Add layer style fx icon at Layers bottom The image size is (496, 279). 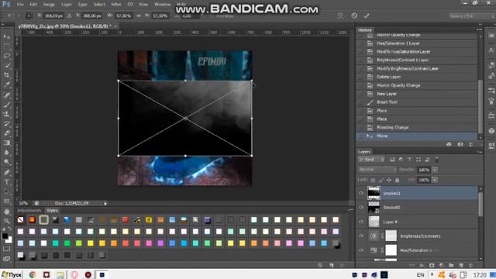422,265
